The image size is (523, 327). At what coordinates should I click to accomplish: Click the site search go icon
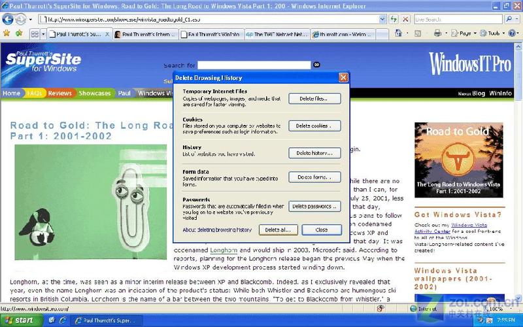click(x=316, y=65)
